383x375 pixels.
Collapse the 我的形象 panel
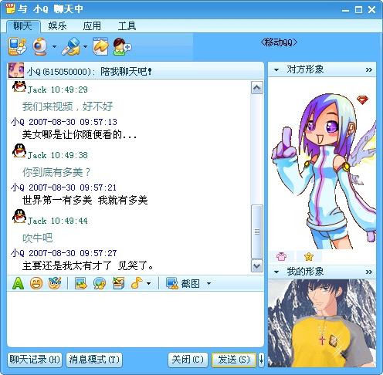[276, 272]
